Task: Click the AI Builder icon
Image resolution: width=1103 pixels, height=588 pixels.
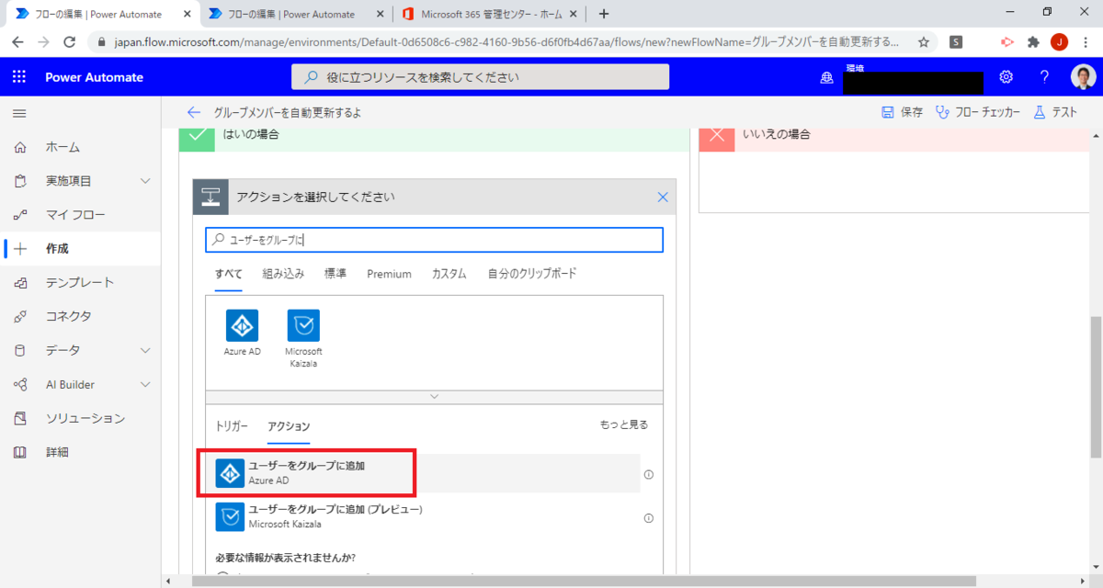Action: [x=21, y=384]
